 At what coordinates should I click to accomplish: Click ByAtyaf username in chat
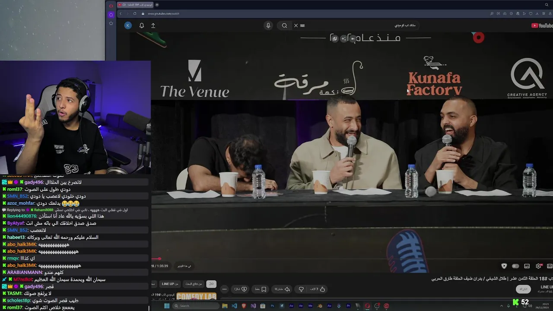click(x=16, y=223)
